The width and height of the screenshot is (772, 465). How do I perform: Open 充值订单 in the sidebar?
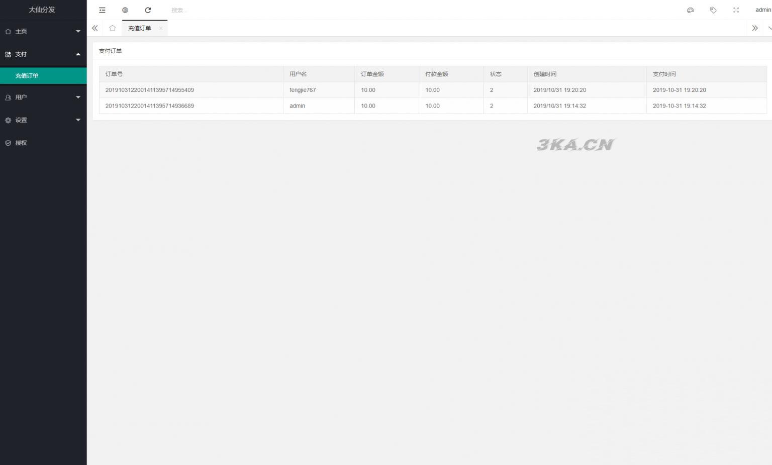click(x=43, y=76)
